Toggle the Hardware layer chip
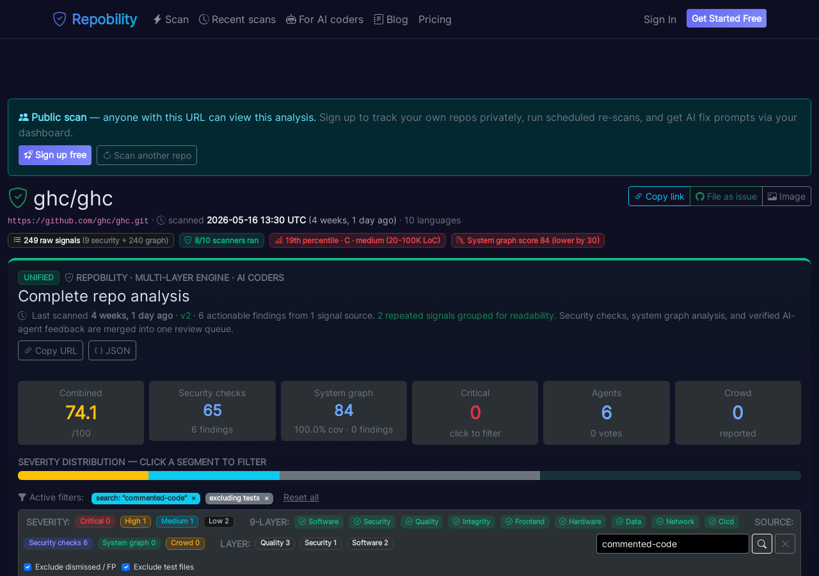This screenshot has width=819, height=576. tap(580, 522)
